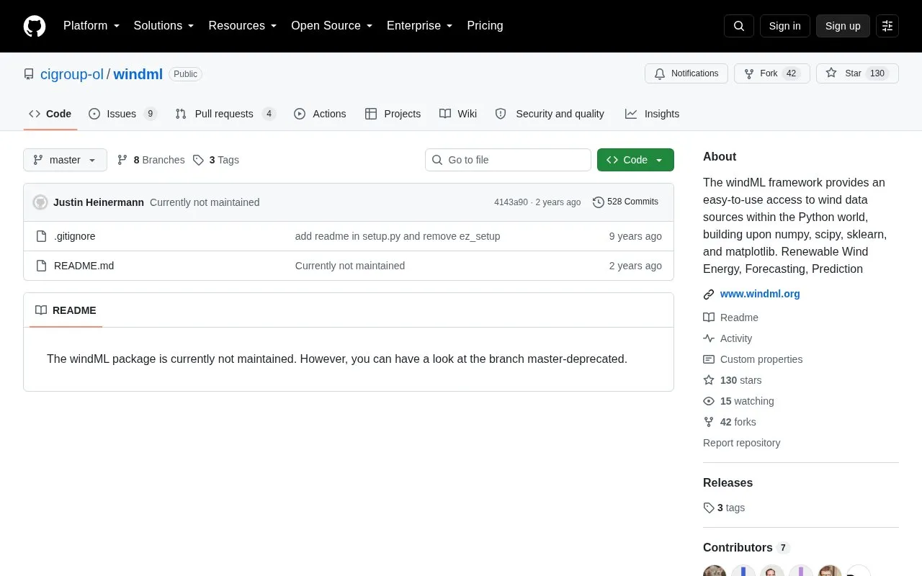Click the Notifications button

coord(686,73)
